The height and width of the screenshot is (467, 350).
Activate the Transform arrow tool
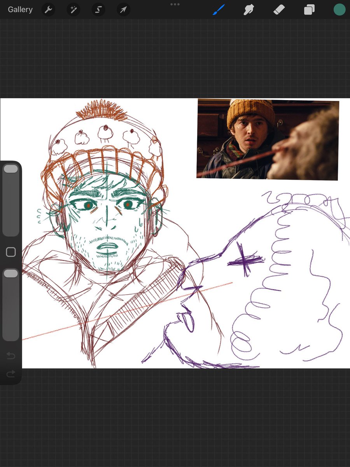click(123, 10)
